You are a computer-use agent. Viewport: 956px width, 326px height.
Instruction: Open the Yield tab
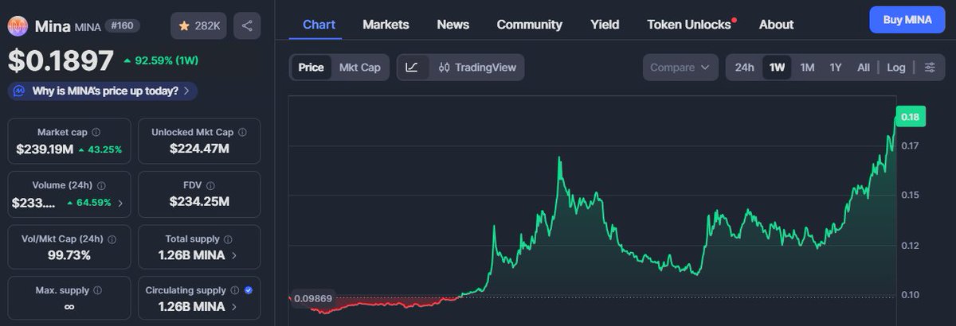pos(605,25)
